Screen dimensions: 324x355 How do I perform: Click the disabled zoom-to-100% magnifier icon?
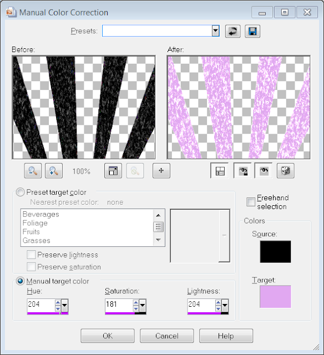click(x=135, y=171)
